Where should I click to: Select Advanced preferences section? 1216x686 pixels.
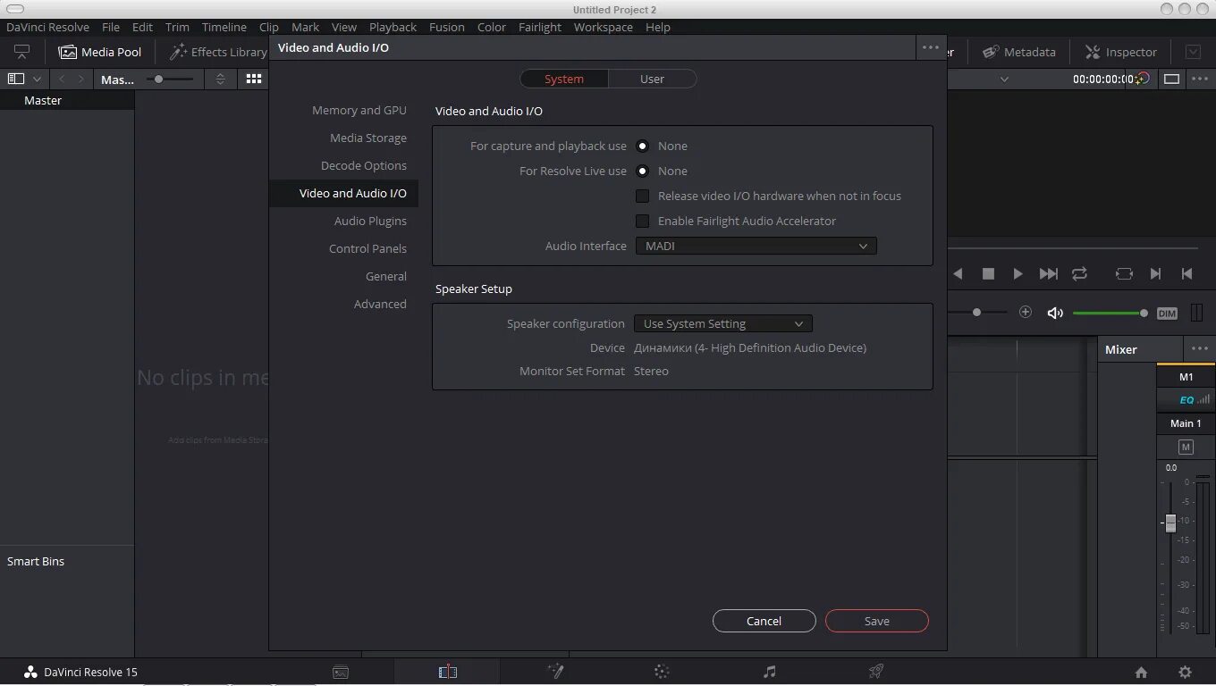coord(380,304)
